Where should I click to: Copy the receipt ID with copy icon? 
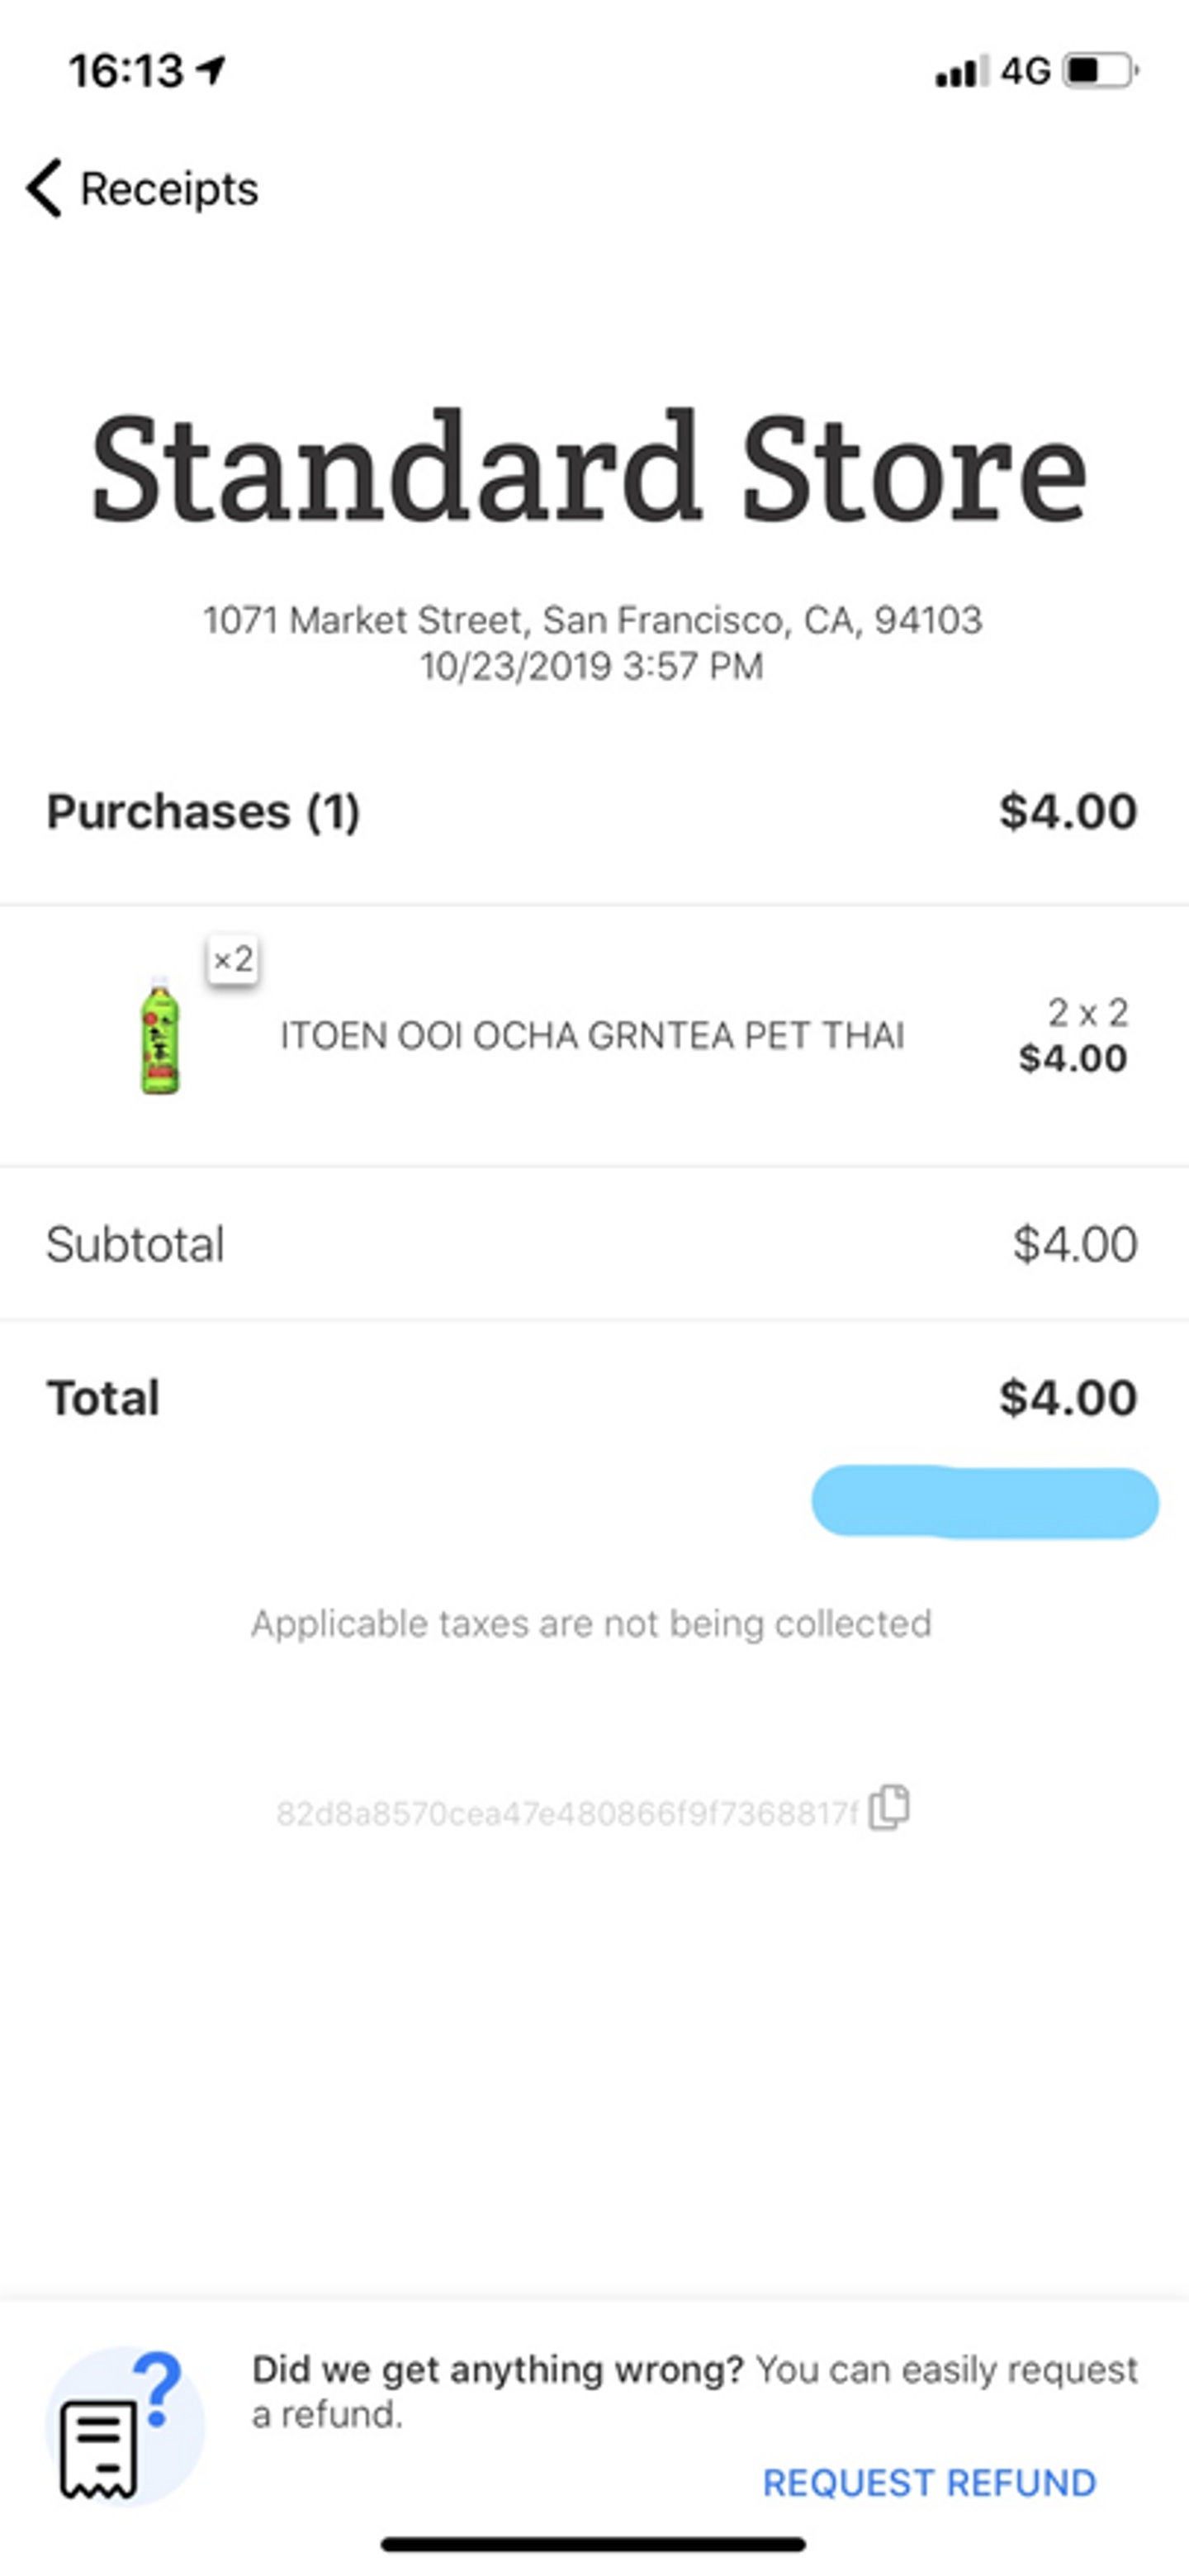[x=888, y=1807]
